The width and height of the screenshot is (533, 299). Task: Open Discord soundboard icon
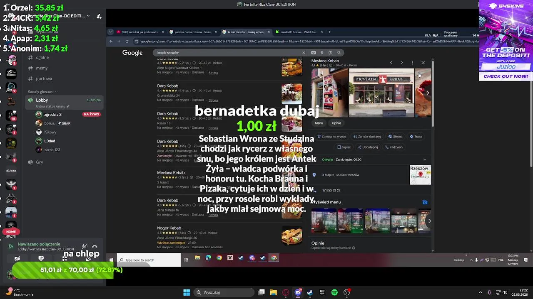88,258
